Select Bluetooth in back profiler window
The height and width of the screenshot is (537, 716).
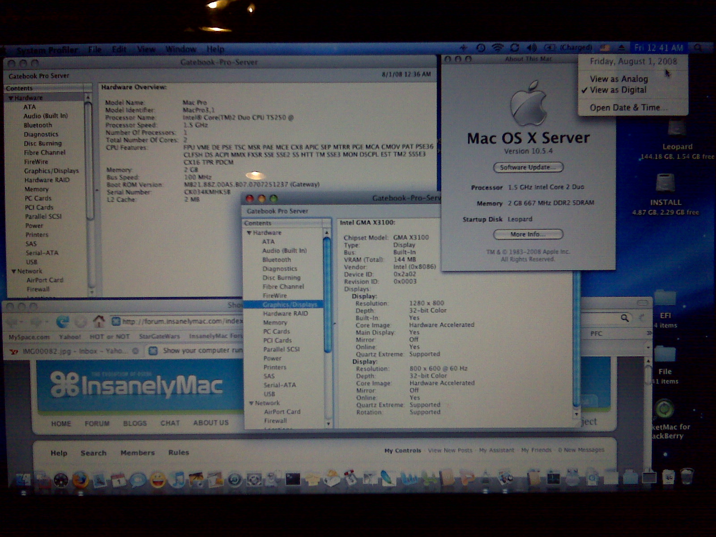point(38,125)
